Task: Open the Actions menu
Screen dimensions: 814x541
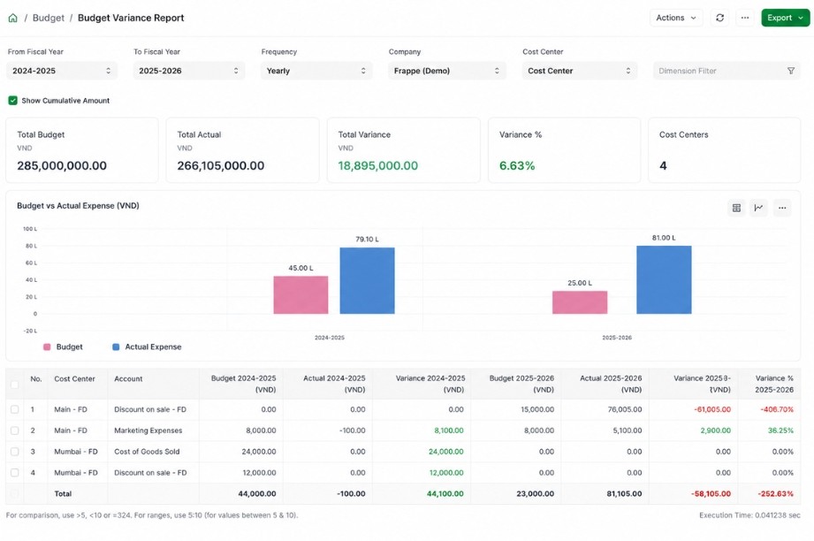Action: [676, 18]
